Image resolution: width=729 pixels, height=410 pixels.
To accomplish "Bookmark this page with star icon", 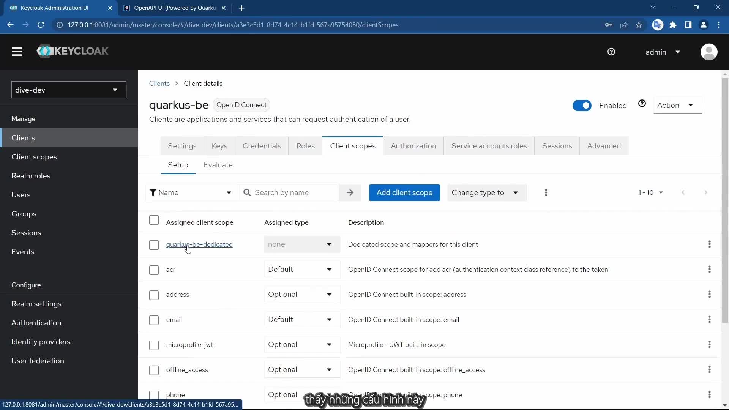I will pyautogui.click(x=639, y=25).
